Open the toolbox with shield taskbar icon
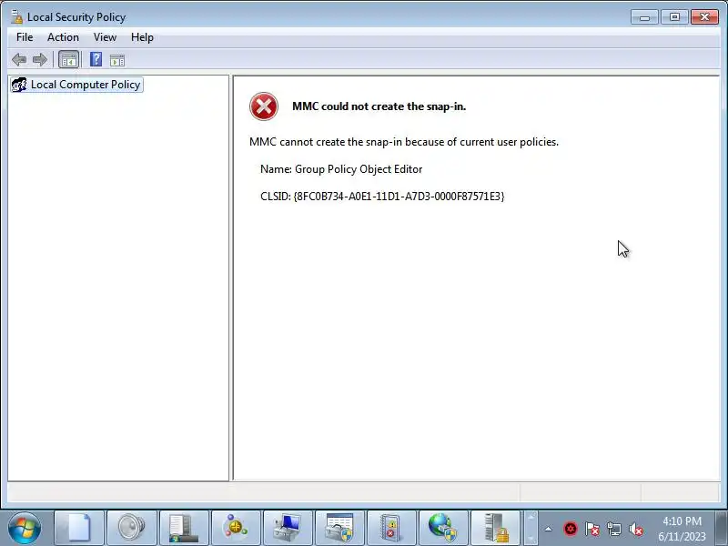The height and width of the screenshot is (546, 728). (339, 528)
